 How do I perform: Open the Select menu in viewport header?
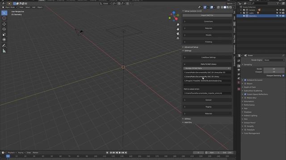pyautogui.click(x=28, y=7)
